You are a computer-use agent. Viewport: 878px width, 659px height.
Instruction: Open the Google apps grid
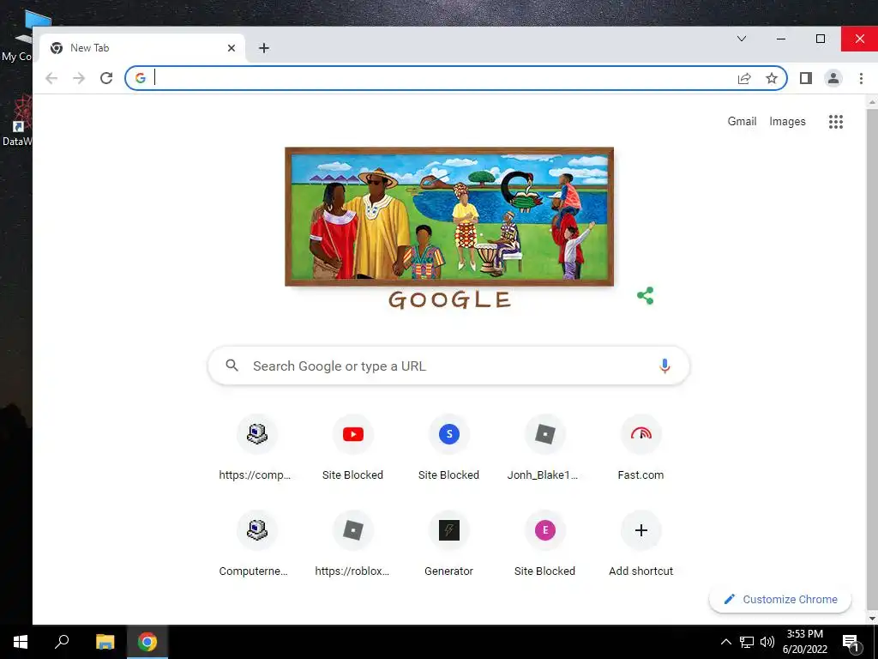(836, 122)
